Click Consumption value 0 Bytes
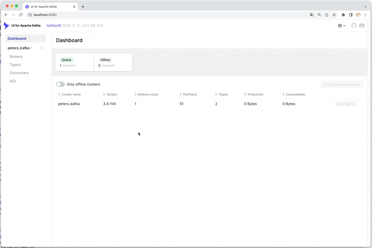The width and height of the screenshot is (372, 248). [289, 104]
